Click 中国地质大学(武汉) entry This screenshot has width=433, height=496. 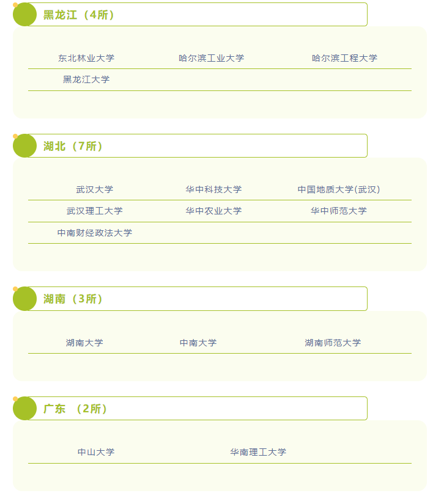coord(339,189)
